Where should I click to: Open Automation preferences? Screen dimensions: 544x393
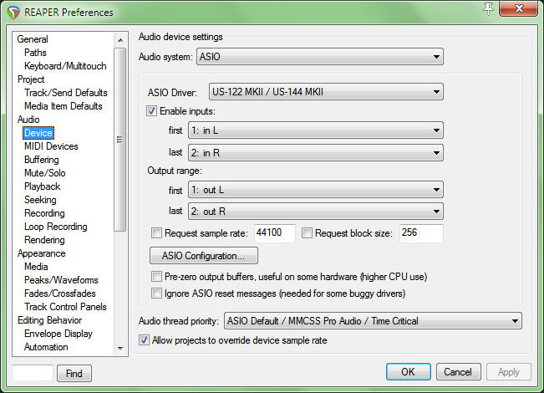pos(46,347)
